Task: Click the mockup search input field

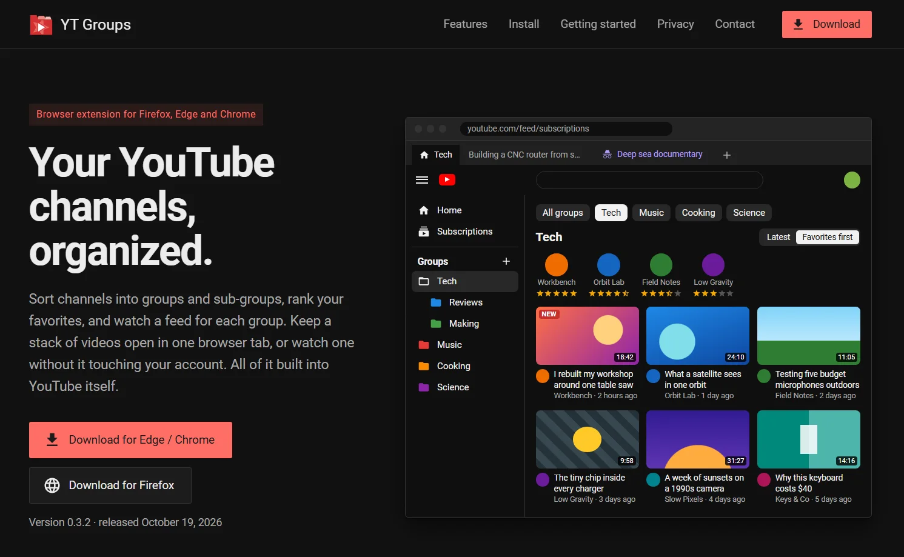Action: (x=649, y=180)
